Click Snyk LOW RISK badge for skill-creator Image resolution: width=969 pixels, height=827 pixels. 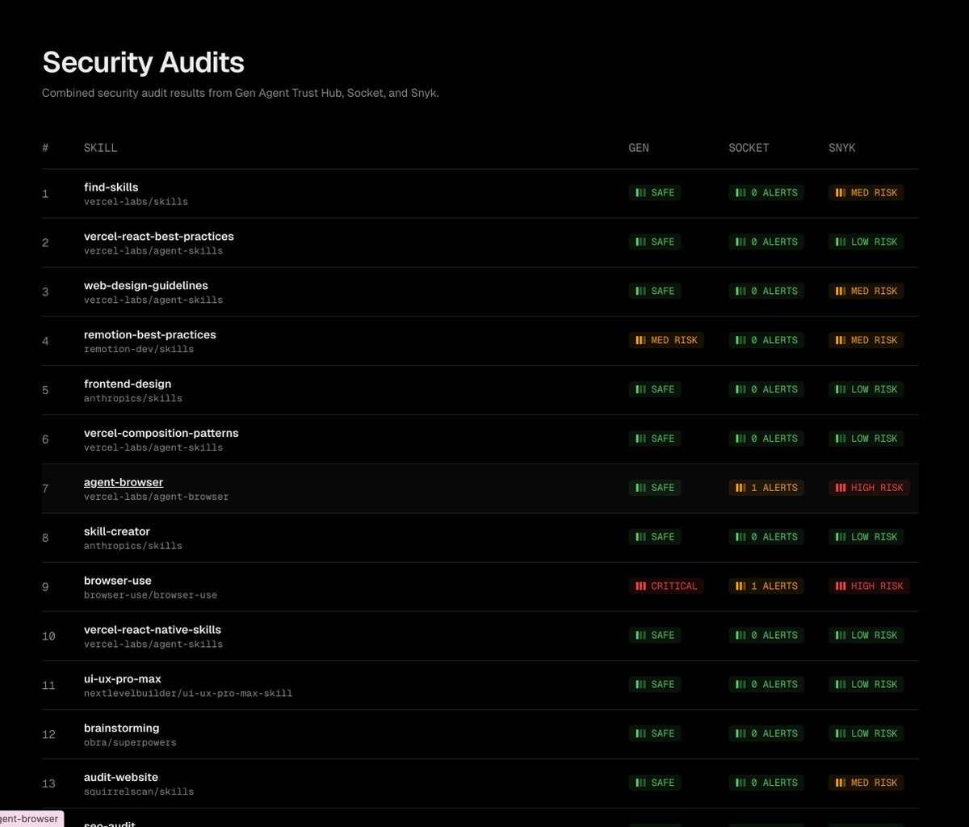pyautogui.click(x=866, y=538)
